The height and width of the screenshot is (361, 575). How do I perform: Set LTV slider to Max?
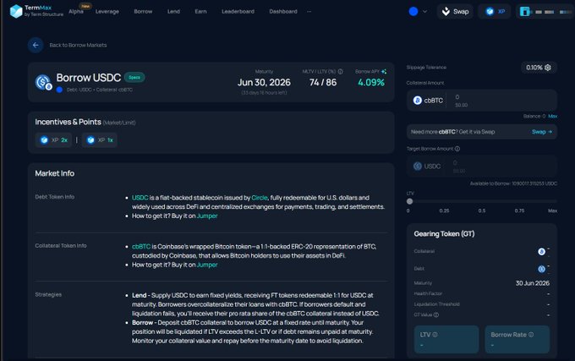point(553,211)
